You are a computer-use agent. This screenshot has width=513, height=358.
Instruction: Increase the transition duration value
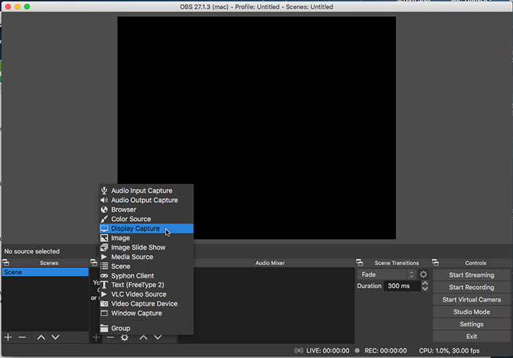(424, 283)
